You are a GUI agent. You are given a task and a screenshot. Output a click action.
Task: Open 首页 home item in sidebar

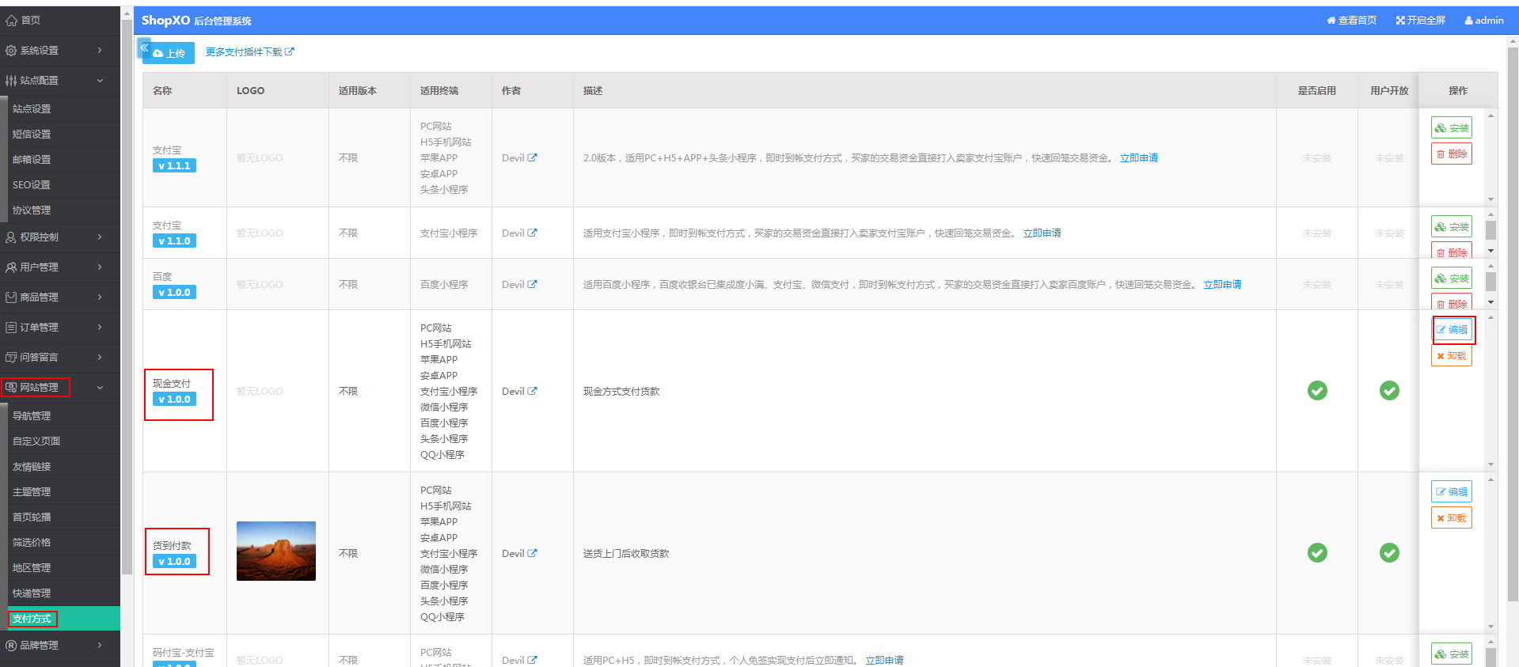pos(59,21)
